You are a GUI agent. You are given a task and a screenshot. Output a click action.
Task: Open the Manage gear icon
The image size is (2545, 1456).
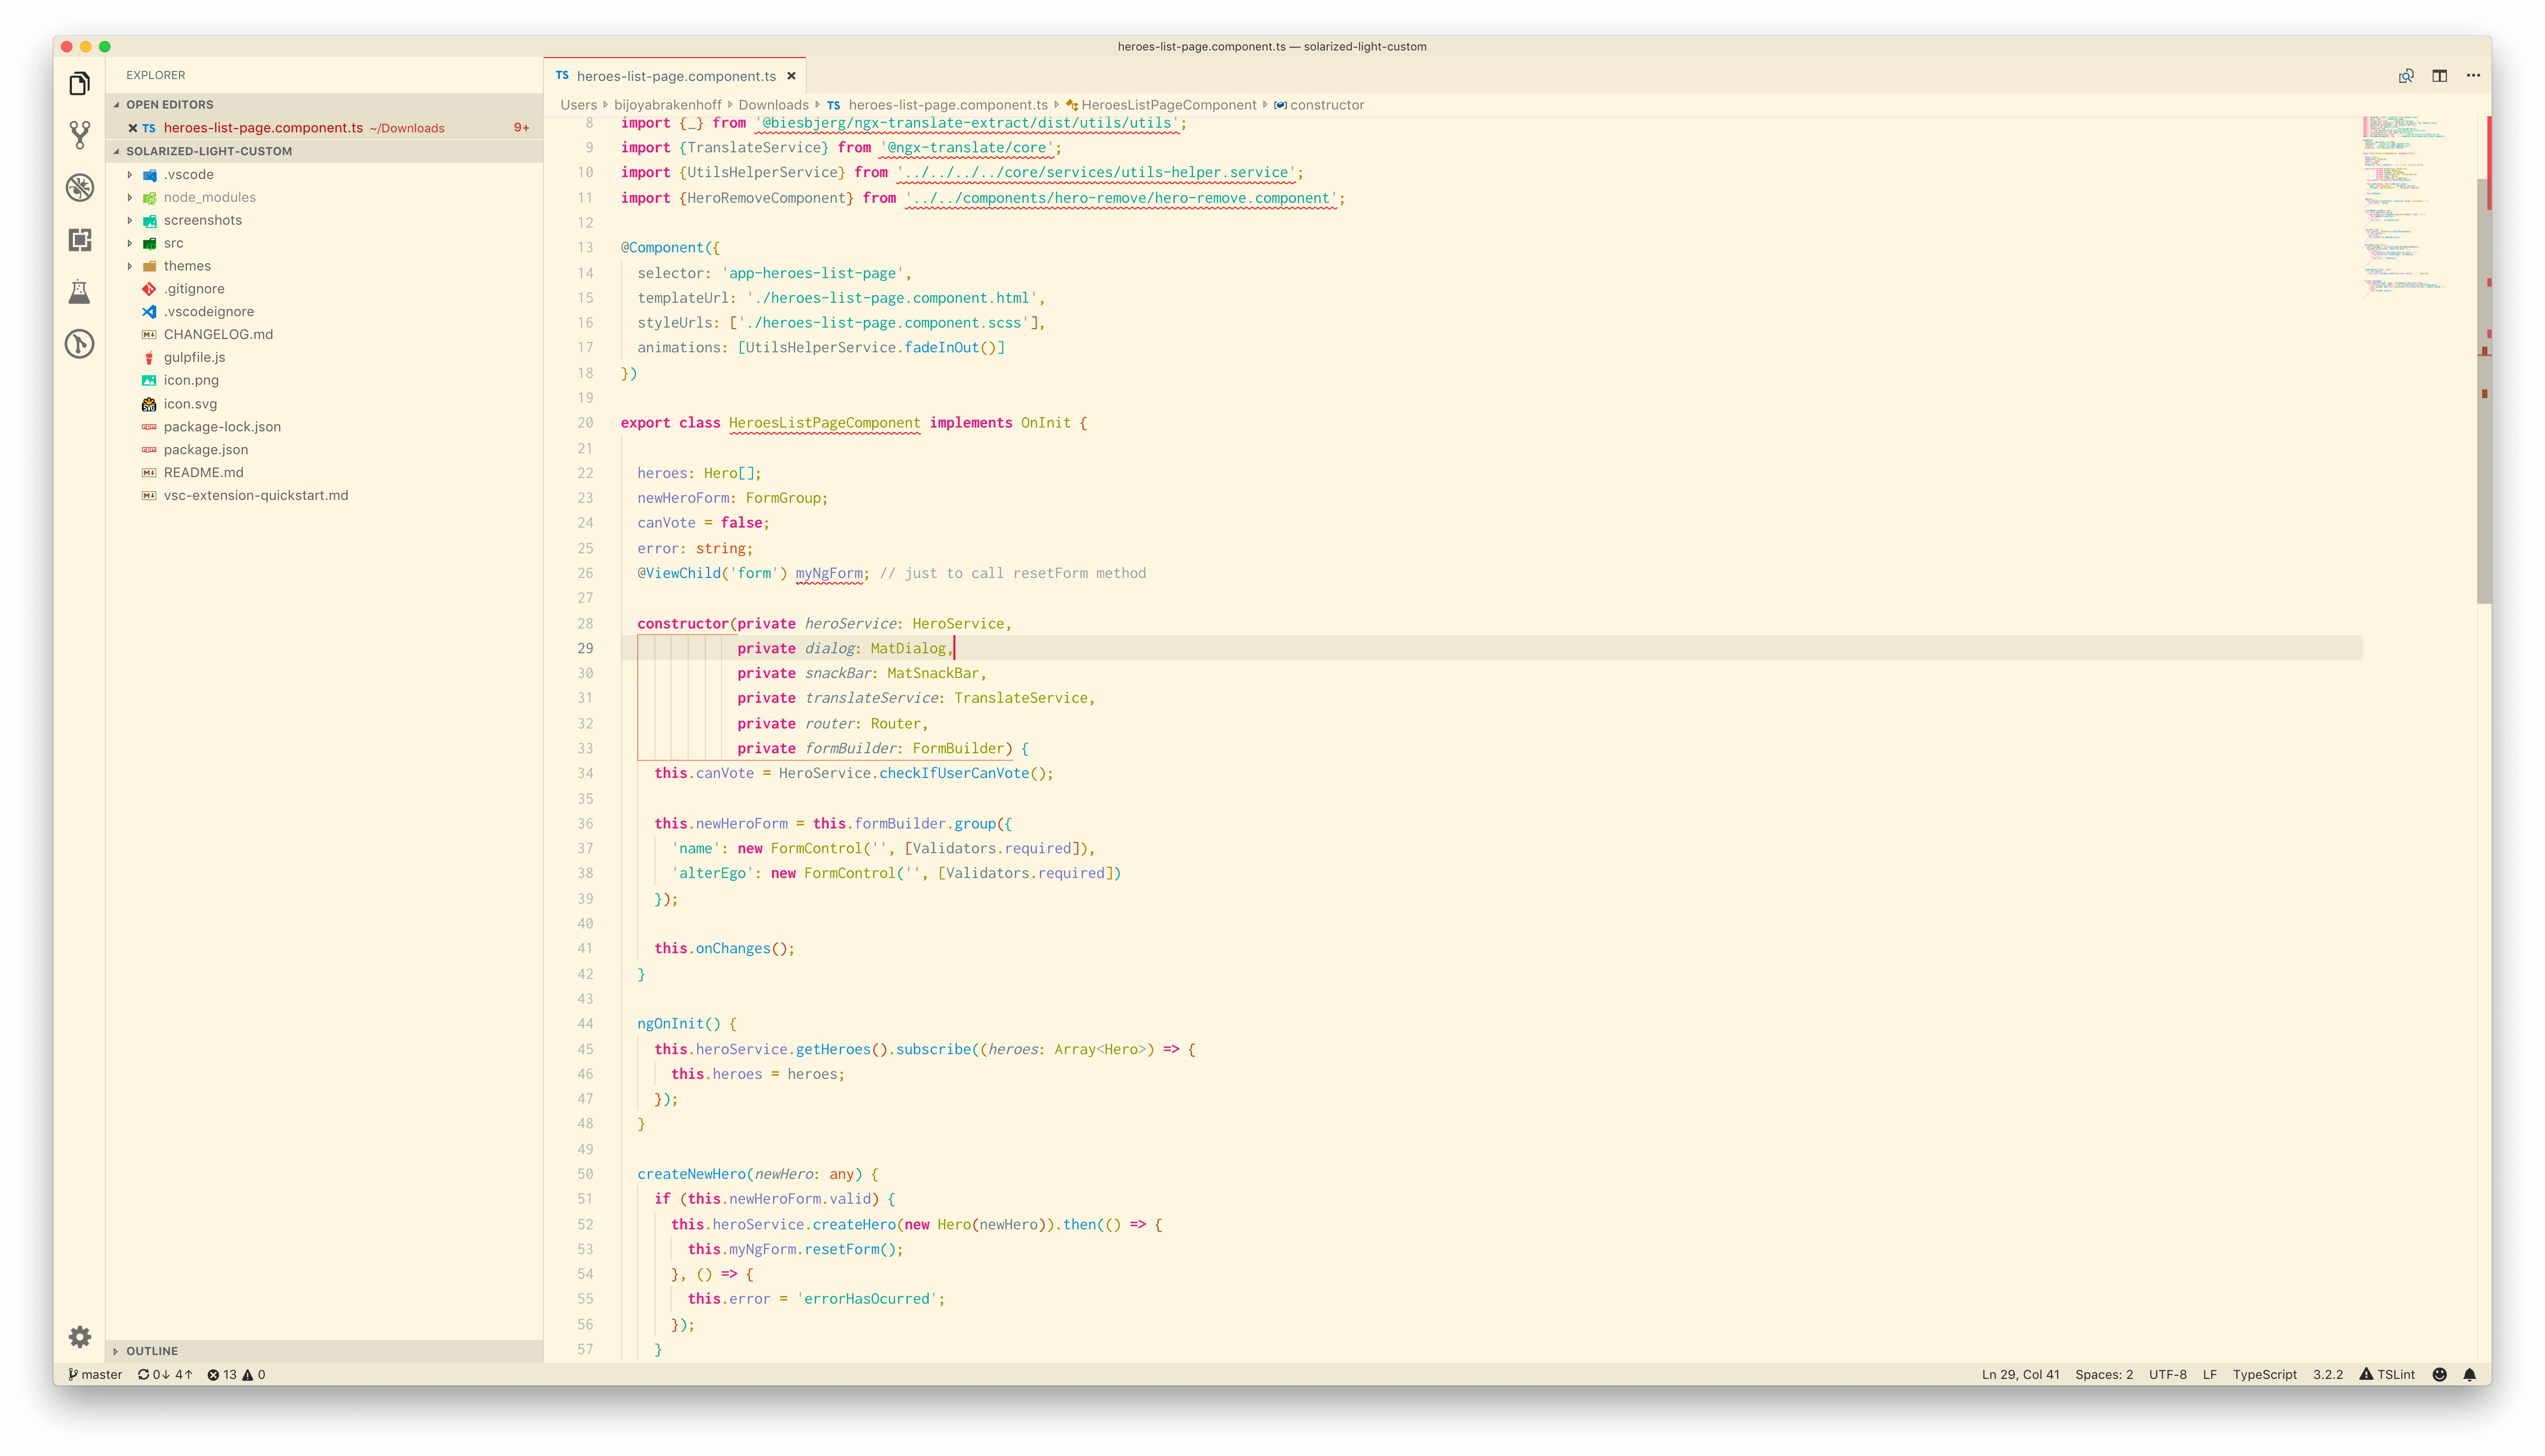coord(80,1337)
